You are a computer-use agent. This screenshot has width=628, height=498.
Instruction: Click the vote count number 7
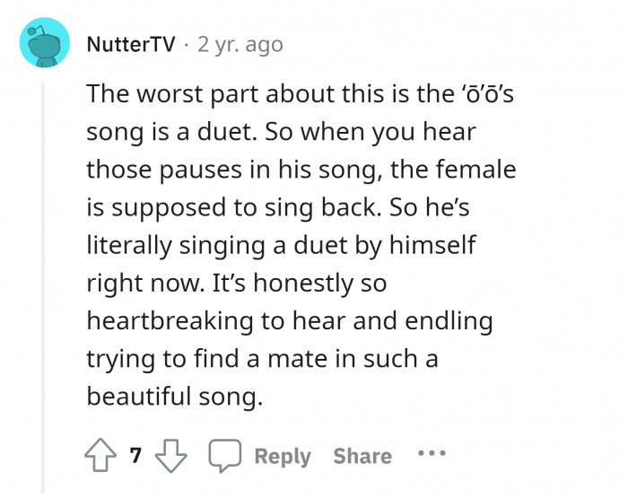click(135, 456)
